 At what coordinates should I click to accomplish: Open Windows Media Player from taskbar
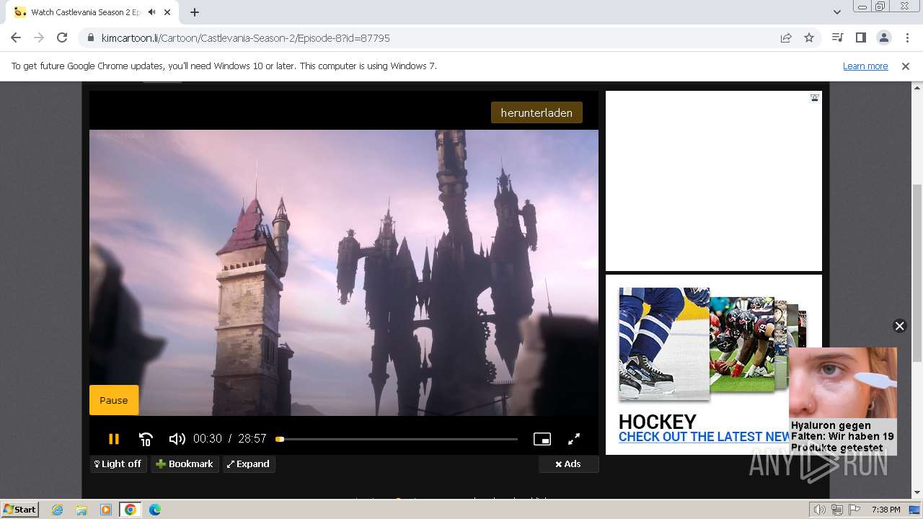point(106,510)
